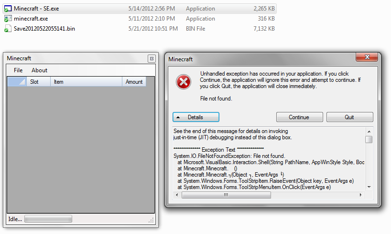Screen dimensions: 391x234
Task: Click the Amount column header
Action: coord(134,82)
